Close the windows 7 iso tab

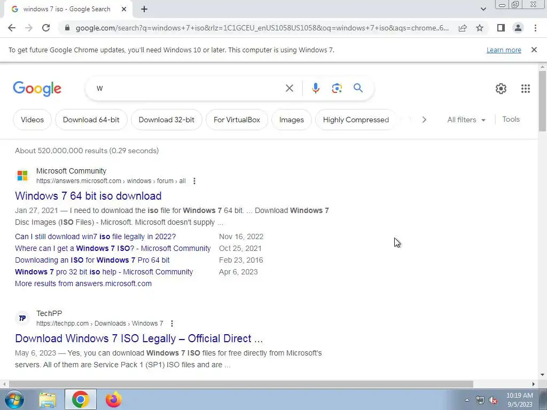pos(124,9)
